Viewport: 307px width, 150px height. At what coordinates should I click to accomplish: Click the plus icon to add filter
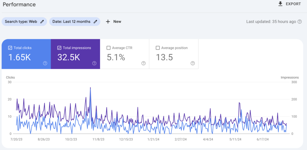(108, 22)
